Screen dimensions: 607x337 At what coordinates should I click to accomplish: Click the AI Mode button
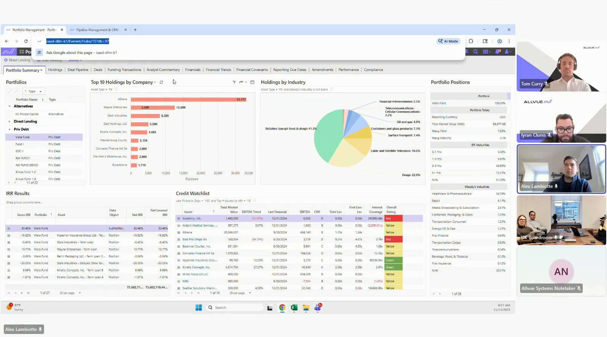click(448, 41)
